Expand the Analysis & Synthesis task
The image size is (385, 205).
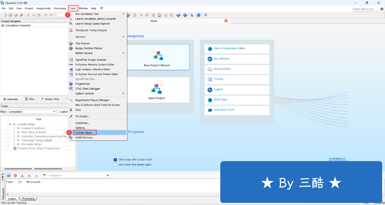[14, 128]
